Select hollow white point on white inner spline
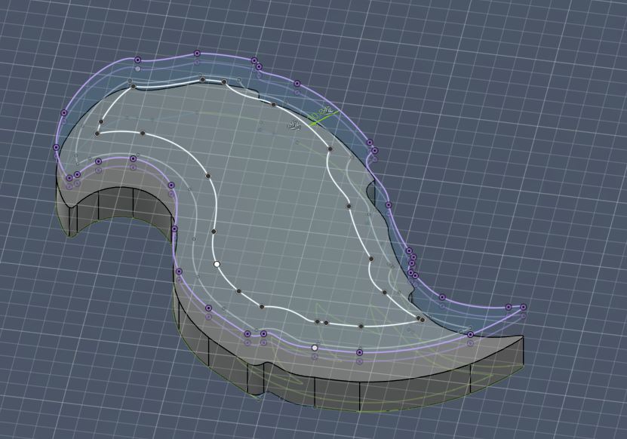Screen dimensions: 627x439 [217, 264]
